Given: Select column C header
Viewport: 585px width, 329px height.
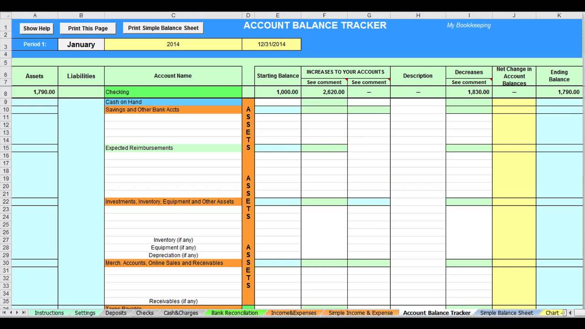Looking at the screenshot, I should click(173, 16).
